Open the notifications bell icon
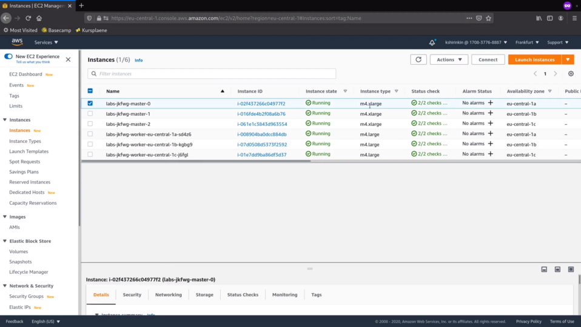 [432, 42]
